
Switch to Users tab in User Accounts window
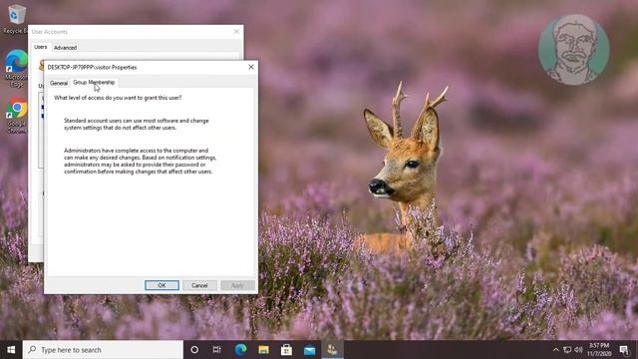pyautogui.click(x=40, y=47)
